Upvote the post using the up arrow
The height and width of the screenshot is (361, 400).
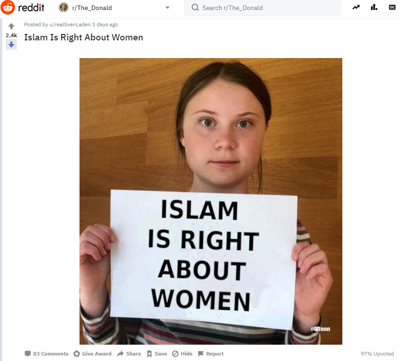pos(11,26)
